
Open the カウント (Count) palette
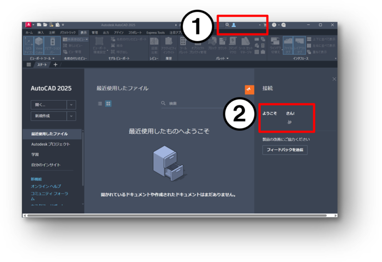222,44
